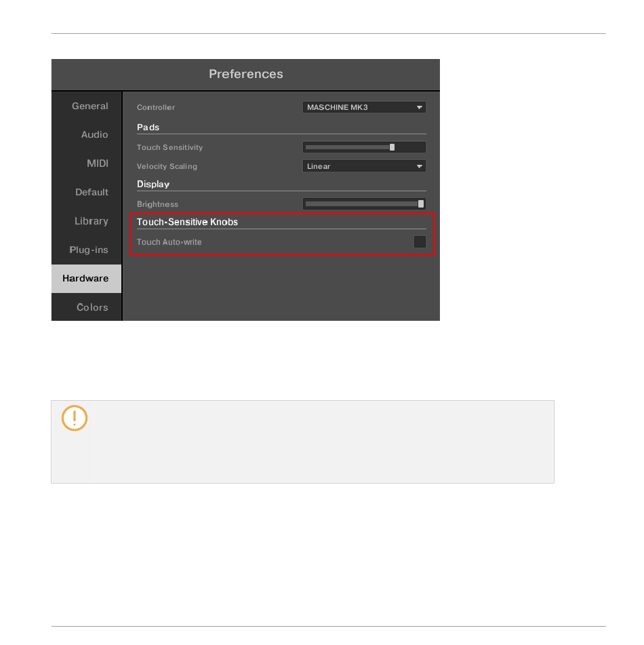Expand the Controller dropdown showing MASCHINE MK3
This screenshot has width=644, height=645.
364,107
